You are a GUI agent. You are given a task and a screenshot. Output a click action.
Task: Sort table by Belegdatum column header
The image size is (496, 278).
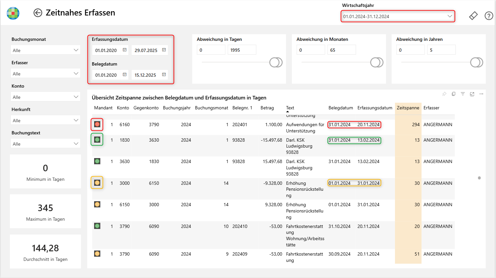tap(340, 108)
